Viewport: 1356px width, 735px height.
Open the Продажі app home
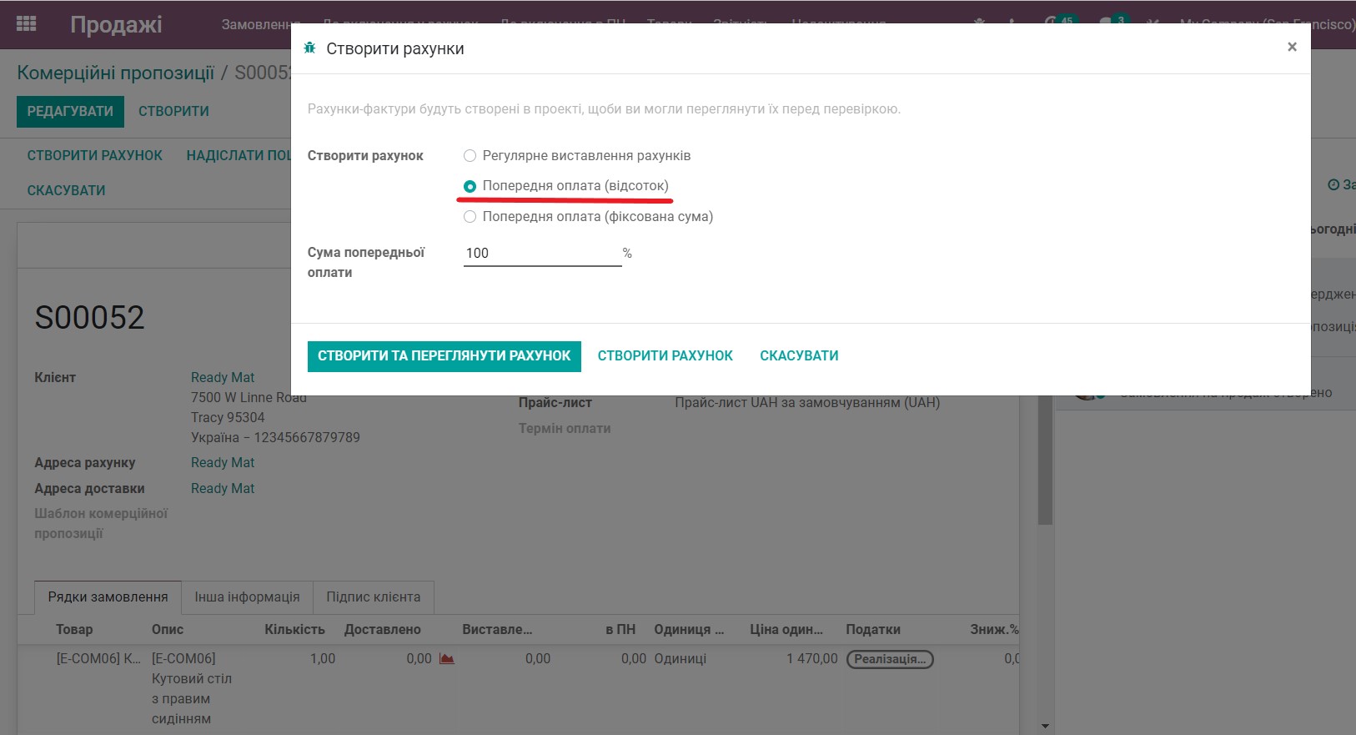tap(116, 24)
